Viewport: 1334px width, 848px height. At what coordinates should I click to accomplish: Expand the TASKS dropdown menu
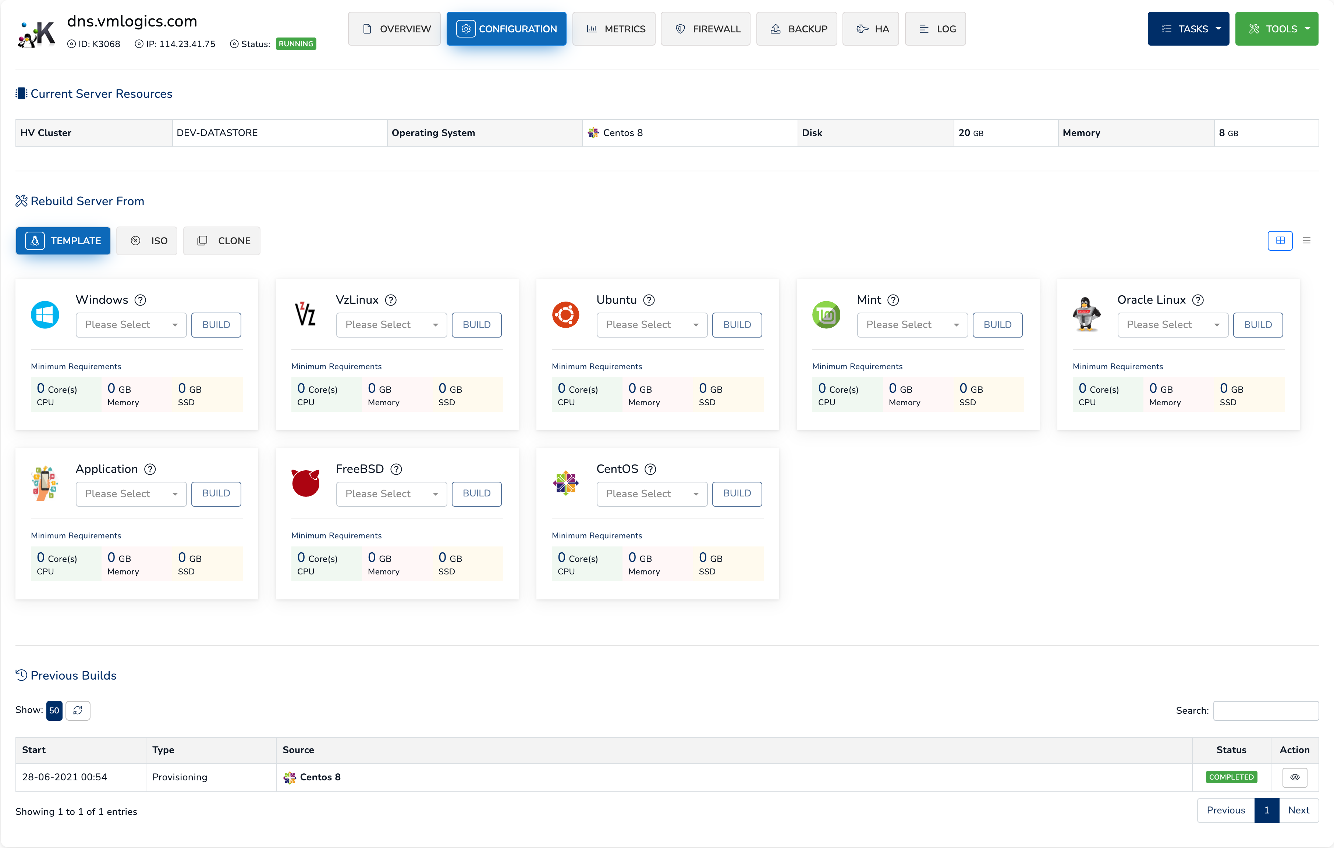point(1188,29)
